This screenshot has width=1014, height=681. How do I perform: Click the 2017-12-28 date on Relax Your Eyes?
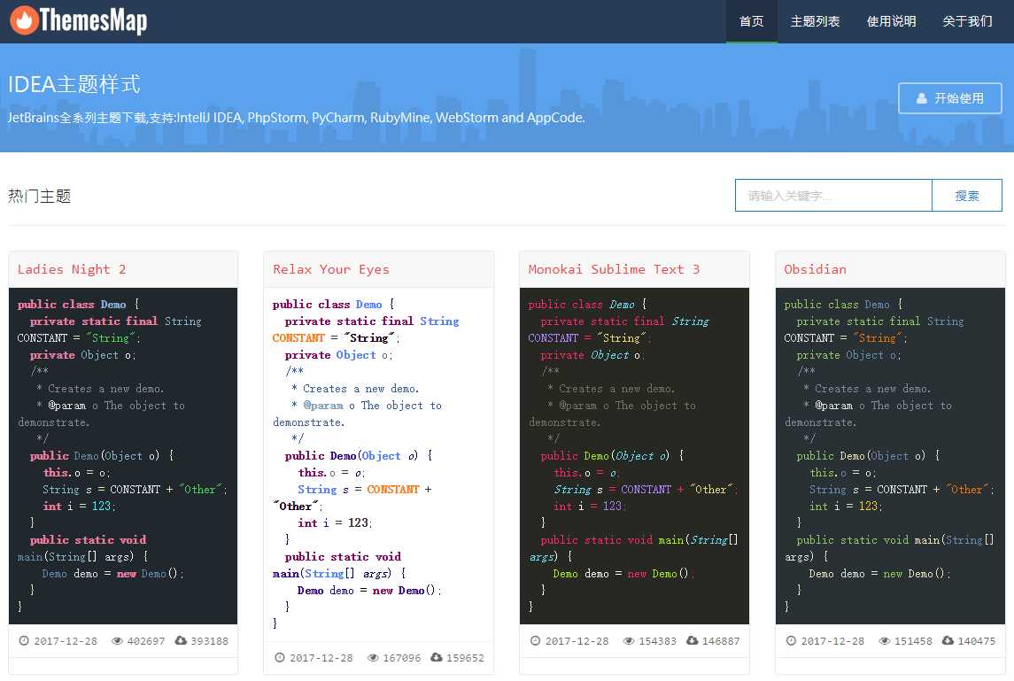[x=321, y=658]
